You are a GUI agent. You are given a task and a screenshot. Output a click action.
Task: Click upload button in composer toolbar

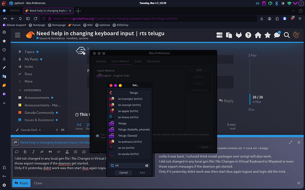click(x=67, y=152)
